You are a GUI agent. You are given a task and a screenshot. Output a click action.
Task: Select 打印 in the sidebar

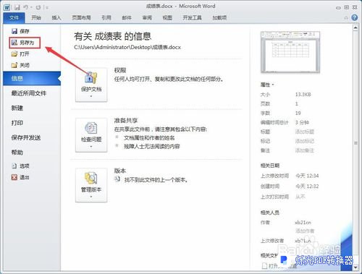pos(17,123)
